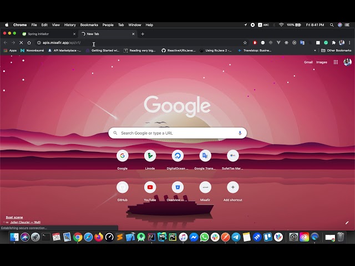Click the Home button in the toolbar

(x=29, y=43)
